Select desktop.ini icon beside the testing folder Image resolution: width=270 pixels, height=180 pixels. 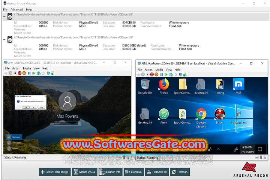201,86
